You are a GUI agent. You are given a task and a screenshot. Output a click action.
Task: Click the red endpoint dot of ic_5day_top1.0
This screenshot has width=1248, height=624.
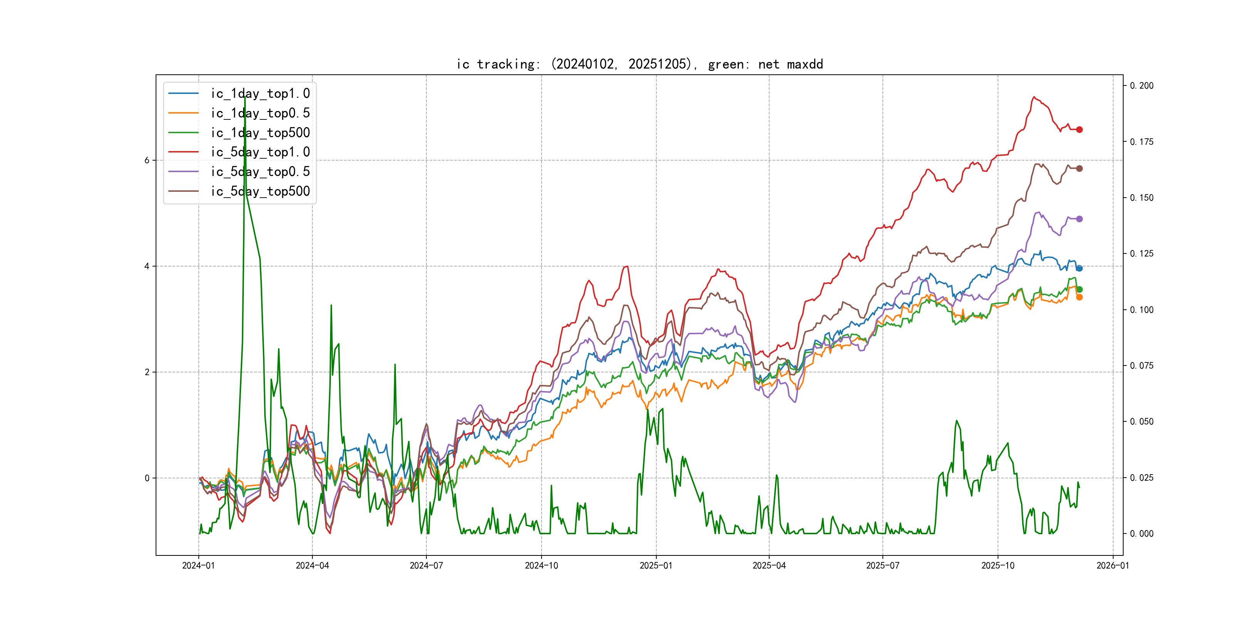tap(1079, 129)
